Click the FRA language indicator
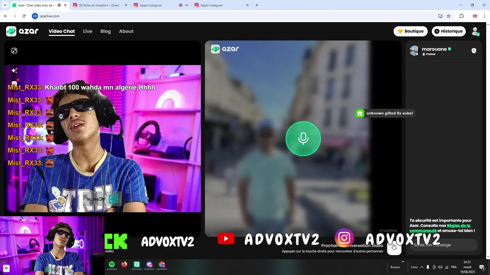Viewport: 490px width, 275px height. tap(454, 267)
